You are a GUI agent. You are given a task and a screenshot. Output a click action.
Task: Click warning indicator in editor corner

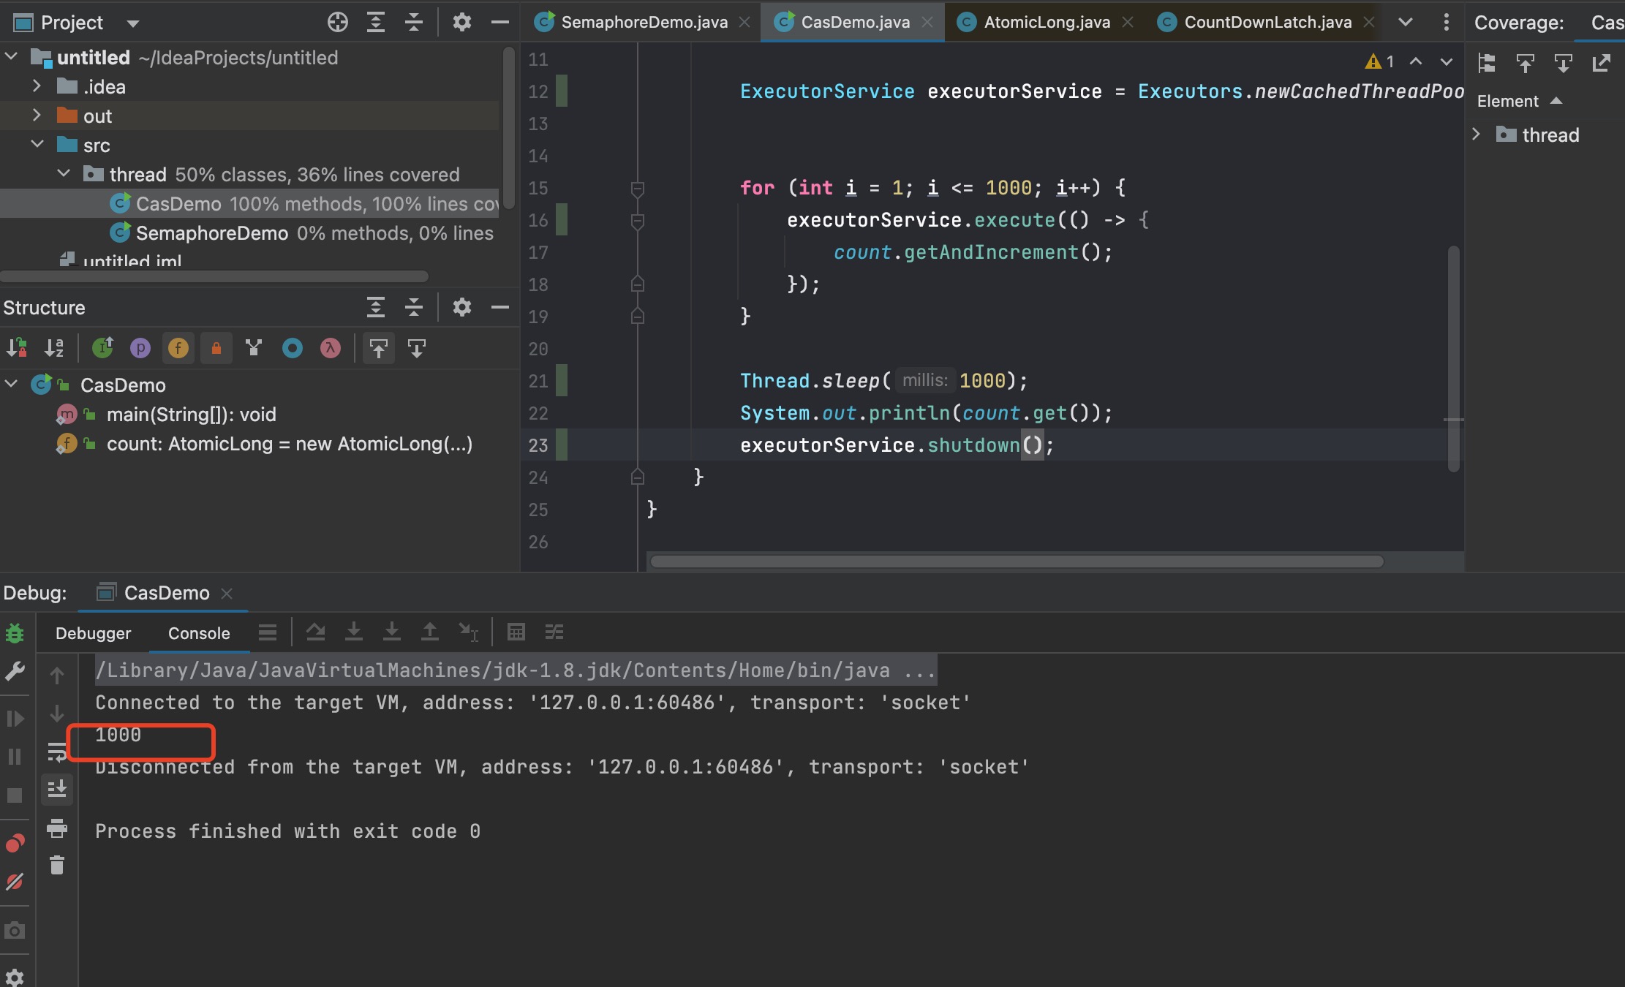[1378, 61]
